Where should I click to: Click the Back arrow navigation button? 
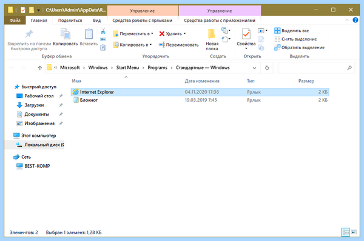(12, 68)
